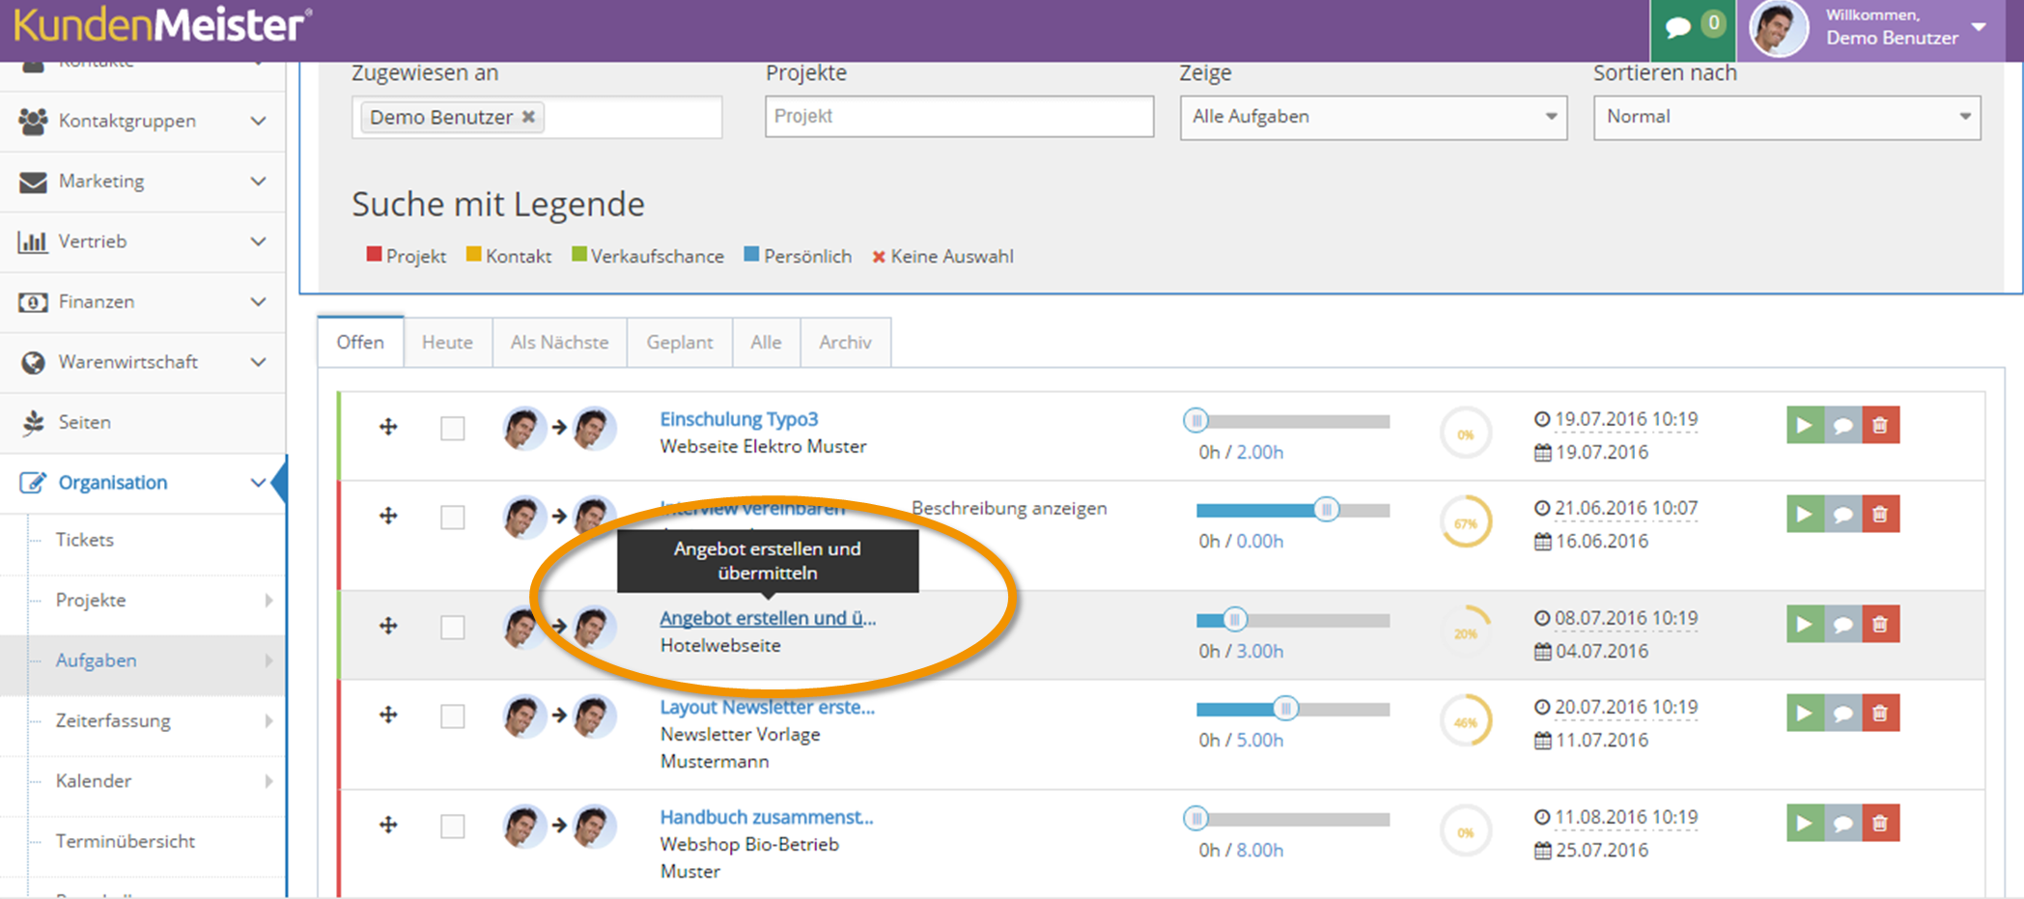This screenshot has height=899, width=2024.
Task: Toggle Projekt legend filter
Action: click(406, 256)
